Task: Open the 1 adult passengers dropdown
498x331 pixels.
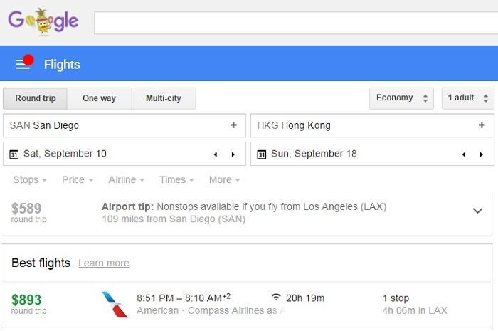Action: pyautogui.click(x=467, y=98)
